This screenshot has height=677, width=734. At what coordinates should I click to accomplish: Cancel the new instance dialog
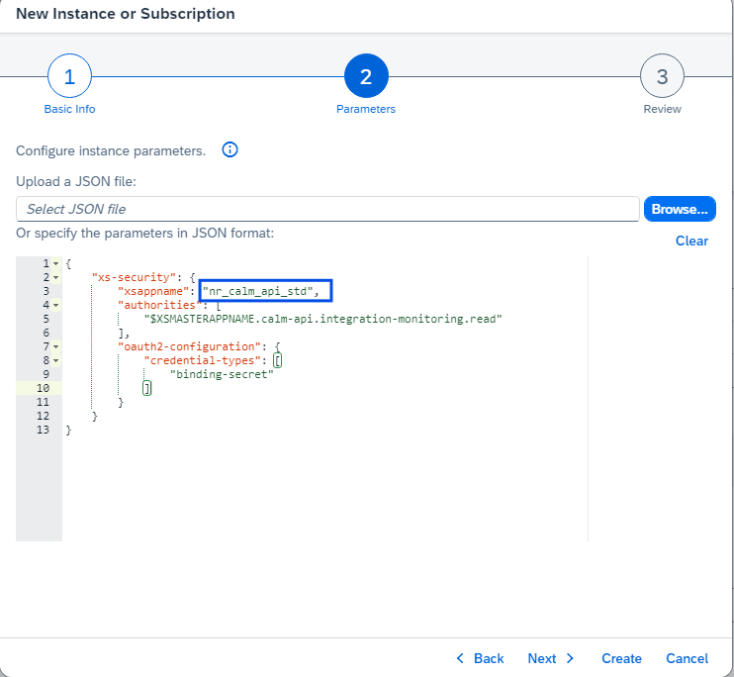pyautogui.click(x=687, y=658)
